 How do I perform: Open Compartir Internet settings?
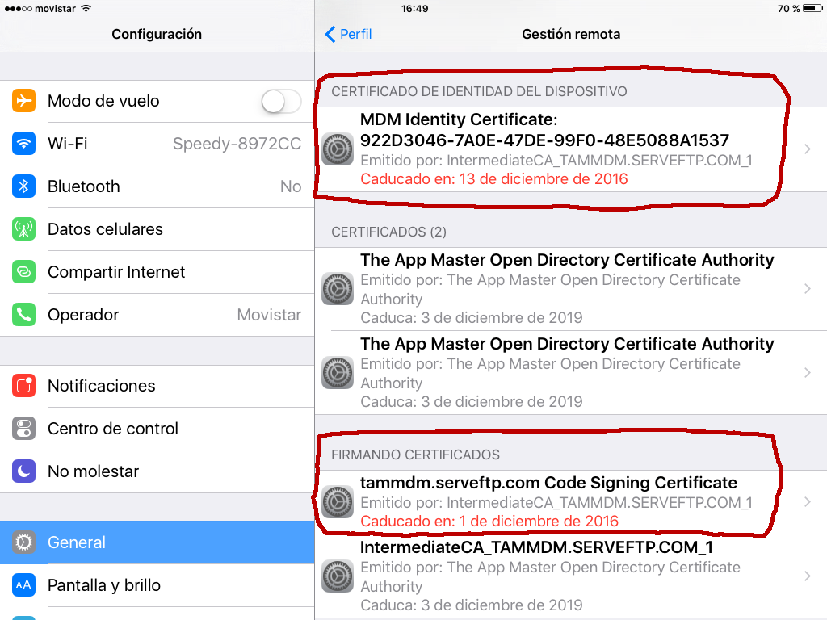[x=157, y=271]
